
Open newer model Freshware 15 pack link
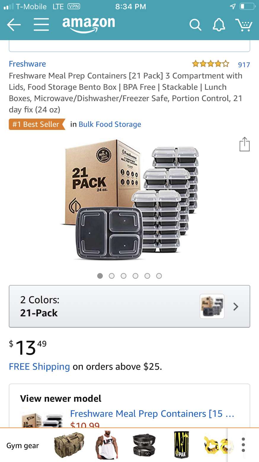[x=152, y=414]
